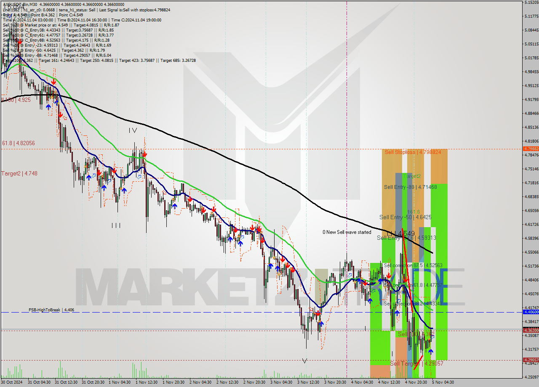Click the '5 Nov 04:30' time axis label
Viewport: 539px width, 387px height.
pos(443,382)
